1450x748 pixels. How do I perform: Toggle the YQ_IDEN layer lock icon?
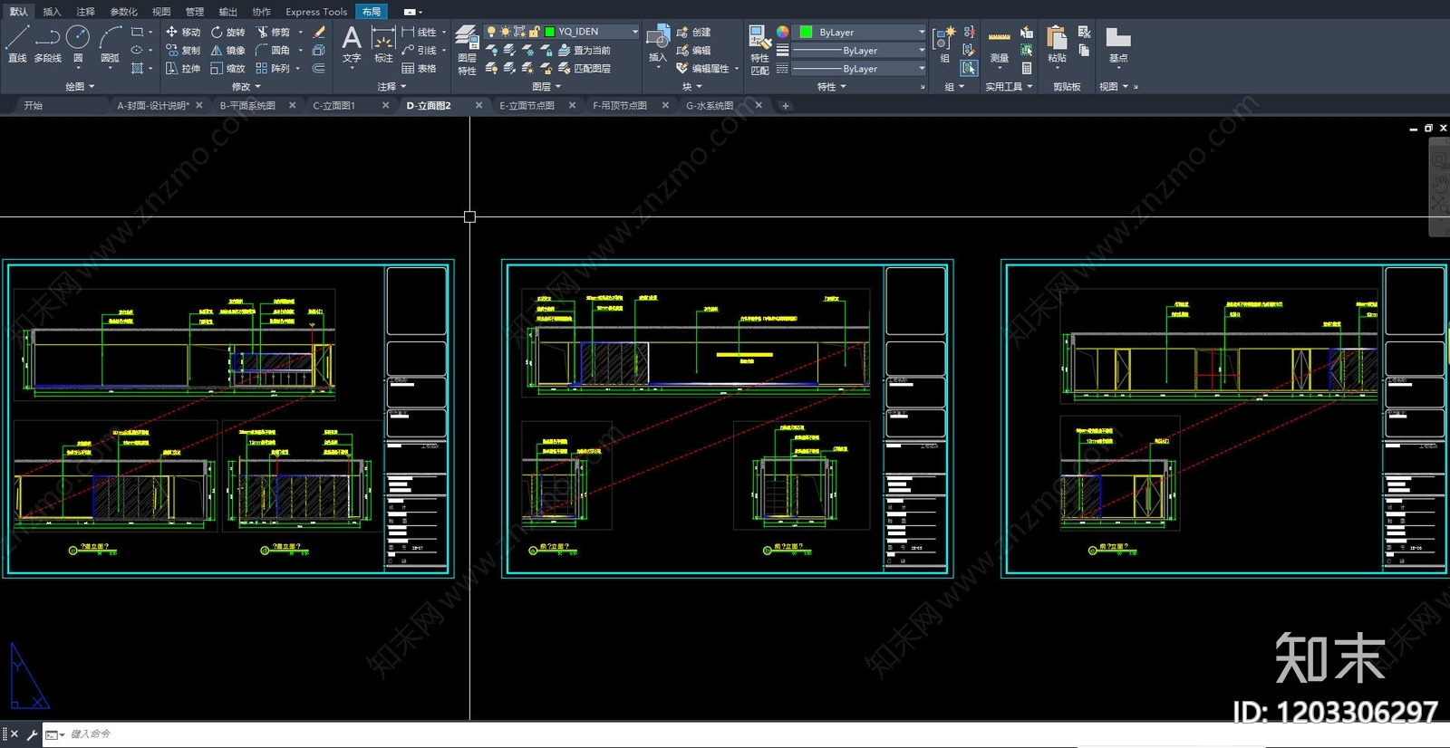[x=535, y=32]
